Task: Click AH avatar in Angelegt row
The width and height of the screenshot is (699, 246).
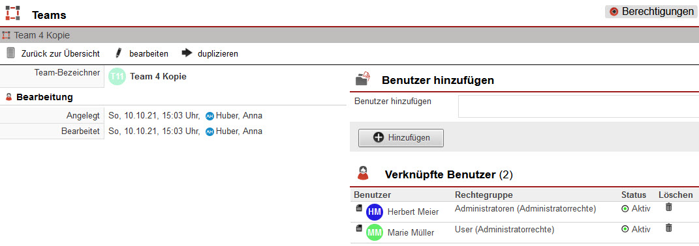Action: [210, 116]
